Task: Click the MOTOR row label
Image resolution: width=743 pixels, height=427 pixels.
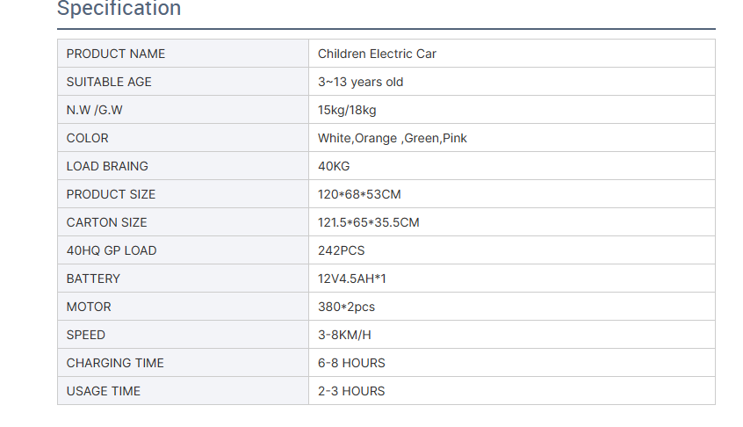Action: pos(89,307)
